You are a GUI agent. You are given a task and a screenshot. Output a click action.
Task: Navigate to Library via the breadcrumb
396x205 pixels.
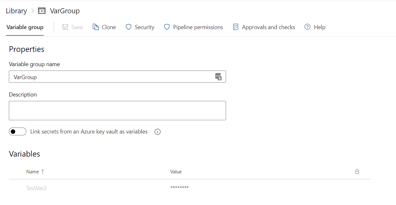(x=16, y=11)
